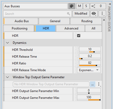
Task: Click the search magnifier icon
Action: [x=69, y=14]
